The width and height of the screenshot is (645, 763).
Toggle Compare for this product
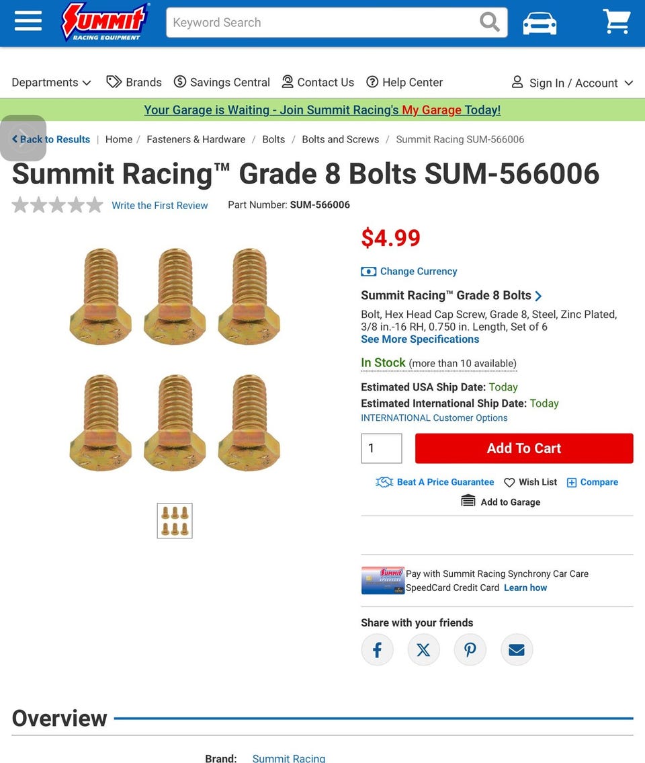pyautogui.click(x=593, y=482)
